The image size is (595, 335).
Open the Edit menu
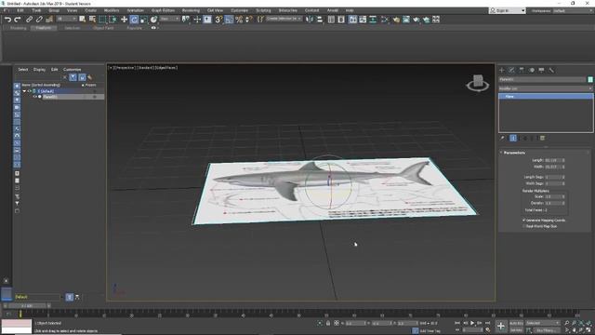click(x=20, y=10)
